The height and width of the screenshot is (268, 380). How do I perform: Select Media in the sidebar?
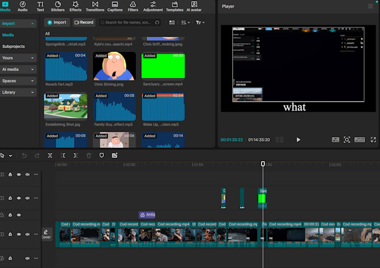[8, 35]
